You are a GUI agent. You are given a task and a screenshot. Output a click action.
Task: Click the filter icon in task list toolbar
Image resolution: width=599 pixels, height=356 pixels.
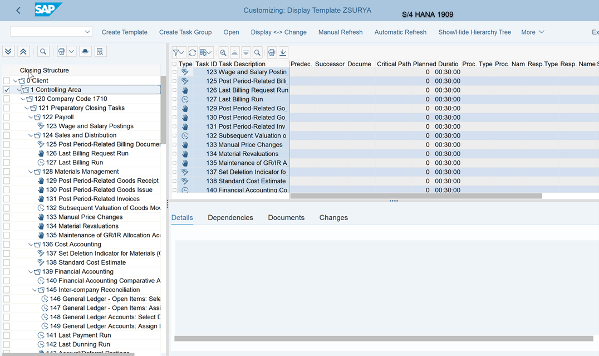[178, 53]
